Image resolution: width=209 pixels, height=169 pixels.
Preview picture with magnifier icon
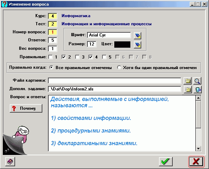pyautogui.click(x=197, y=81)
